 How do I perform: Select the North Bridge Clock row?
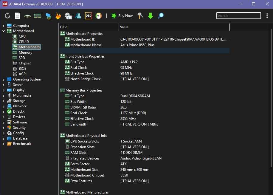(144, 79)
